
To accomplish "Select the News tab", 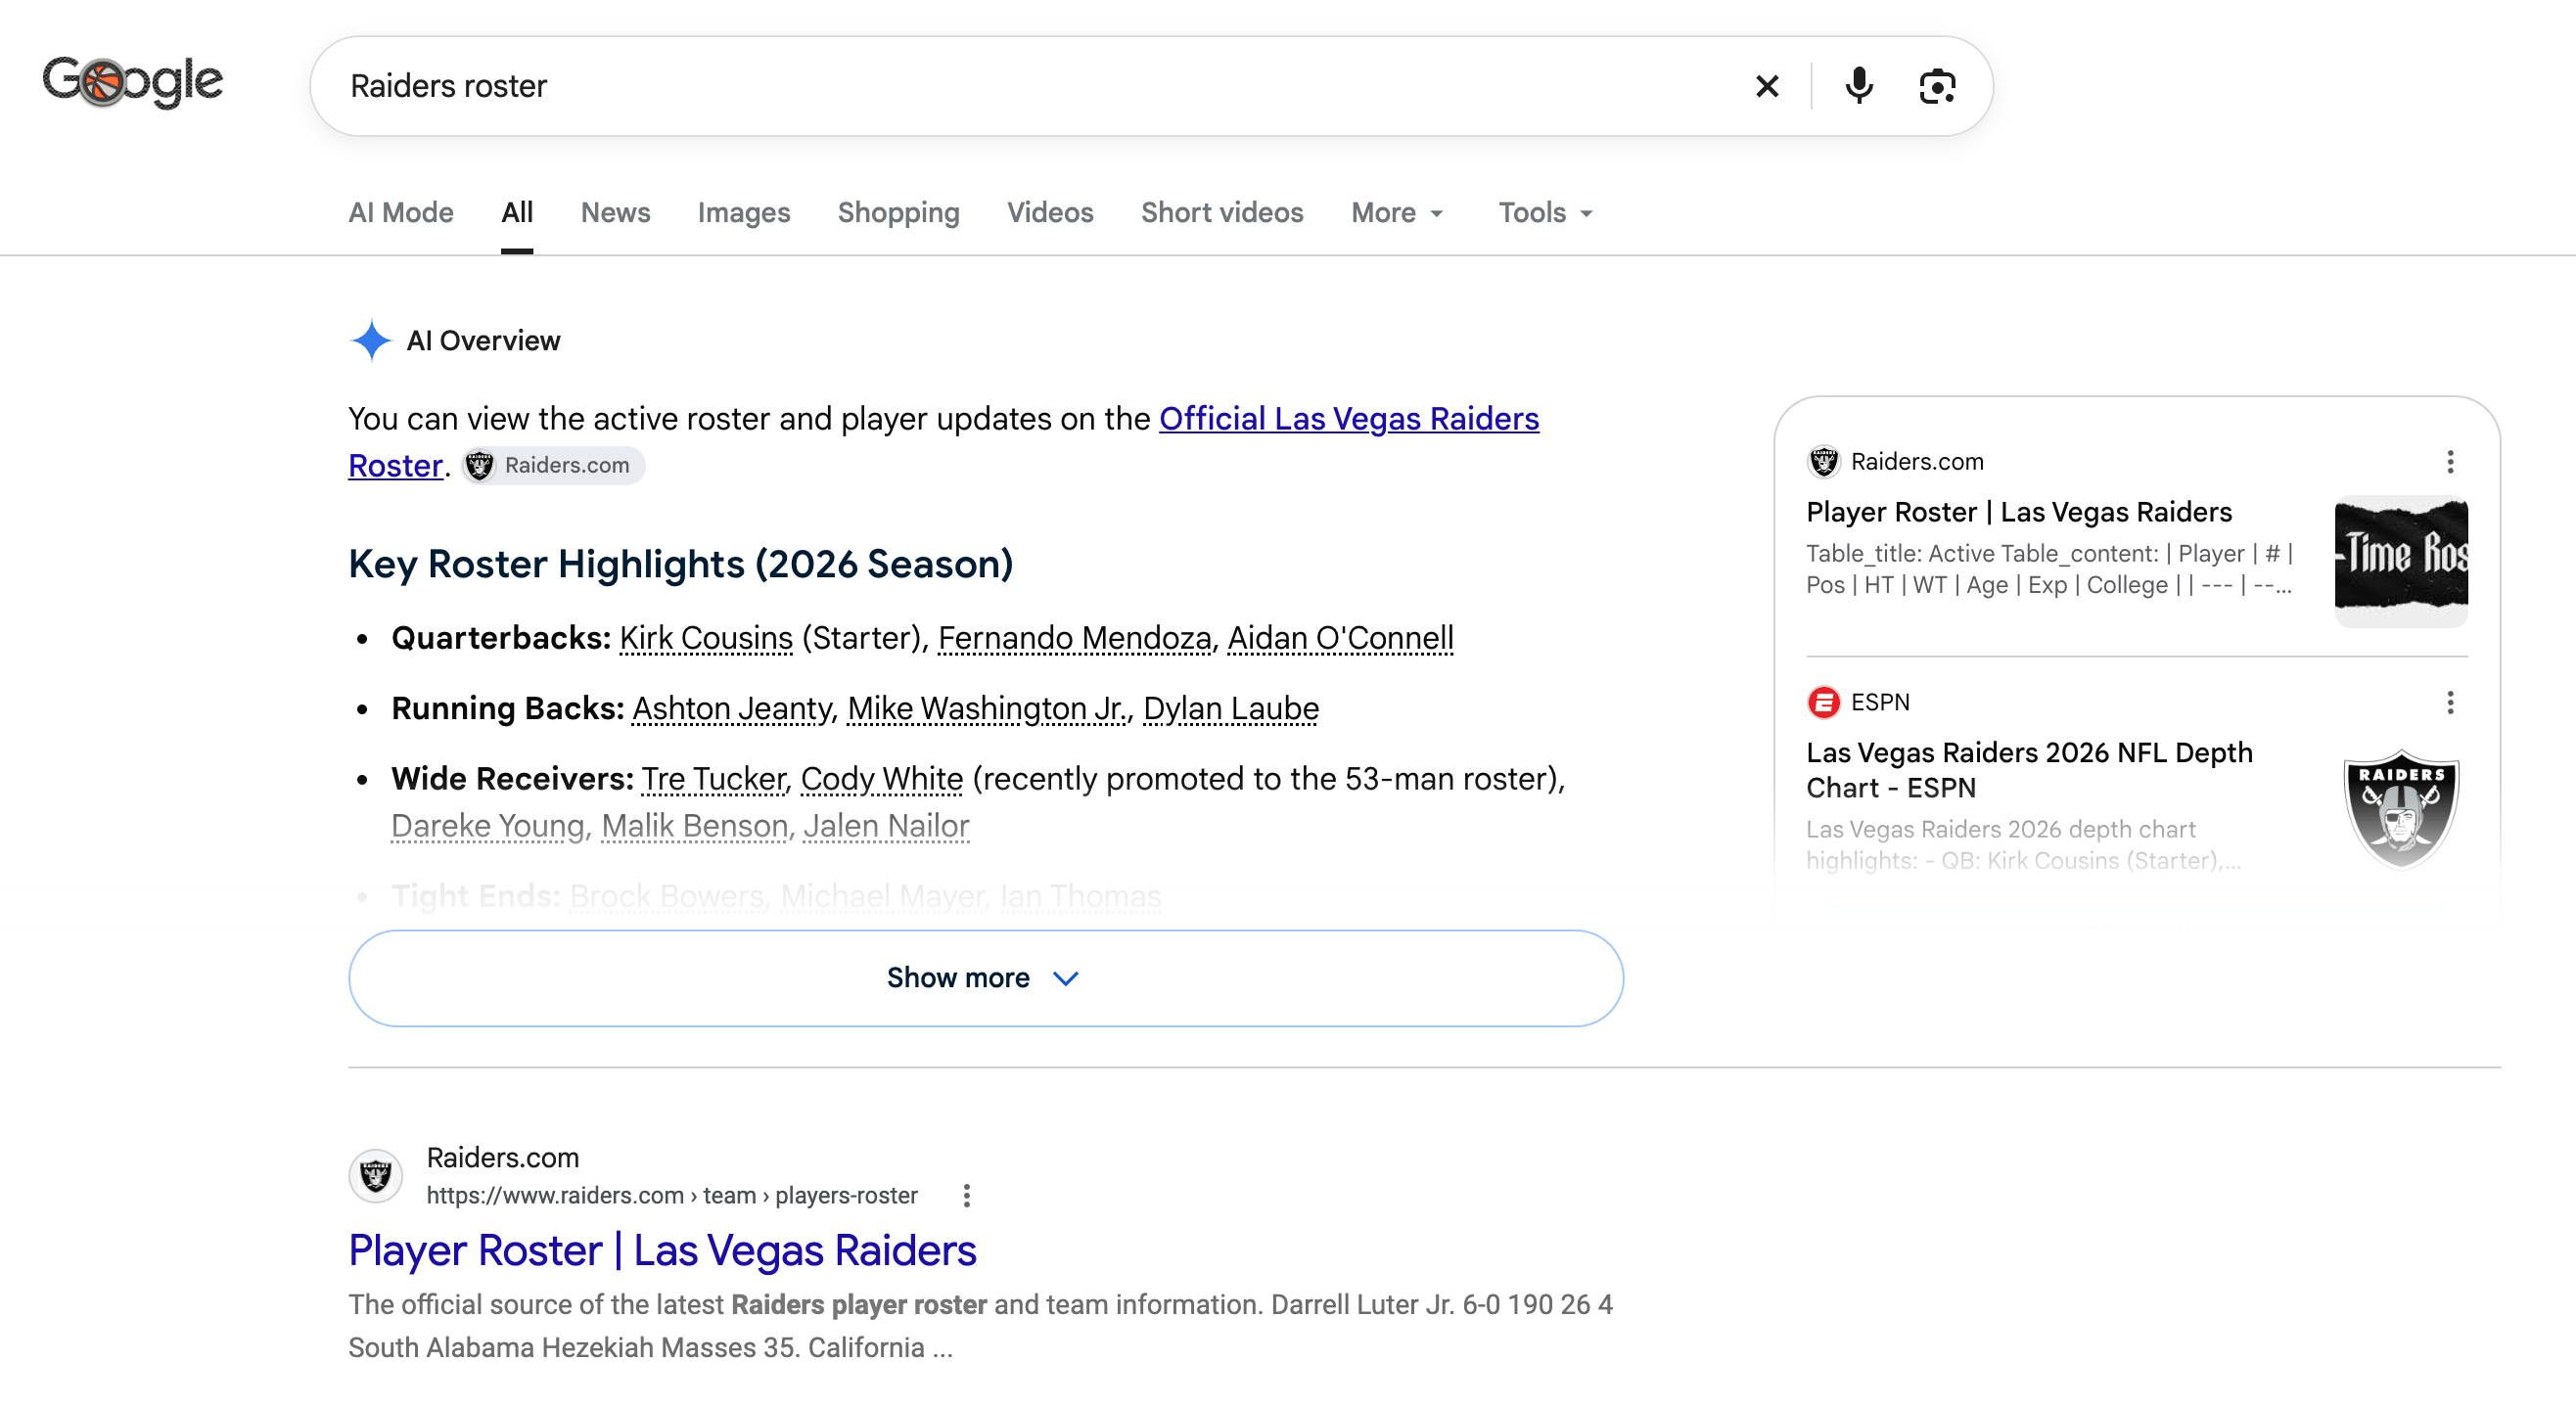I will pyautogui.click(x=615, y=213).
